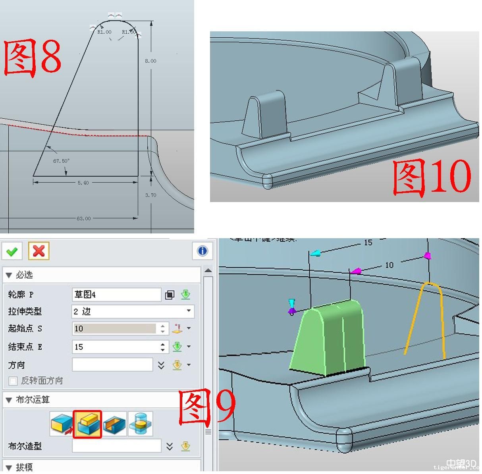Screen dimensions: 482x474
Task: Click the 起始点 S value field
Action: pyautogui.click(x=115, y=328)
